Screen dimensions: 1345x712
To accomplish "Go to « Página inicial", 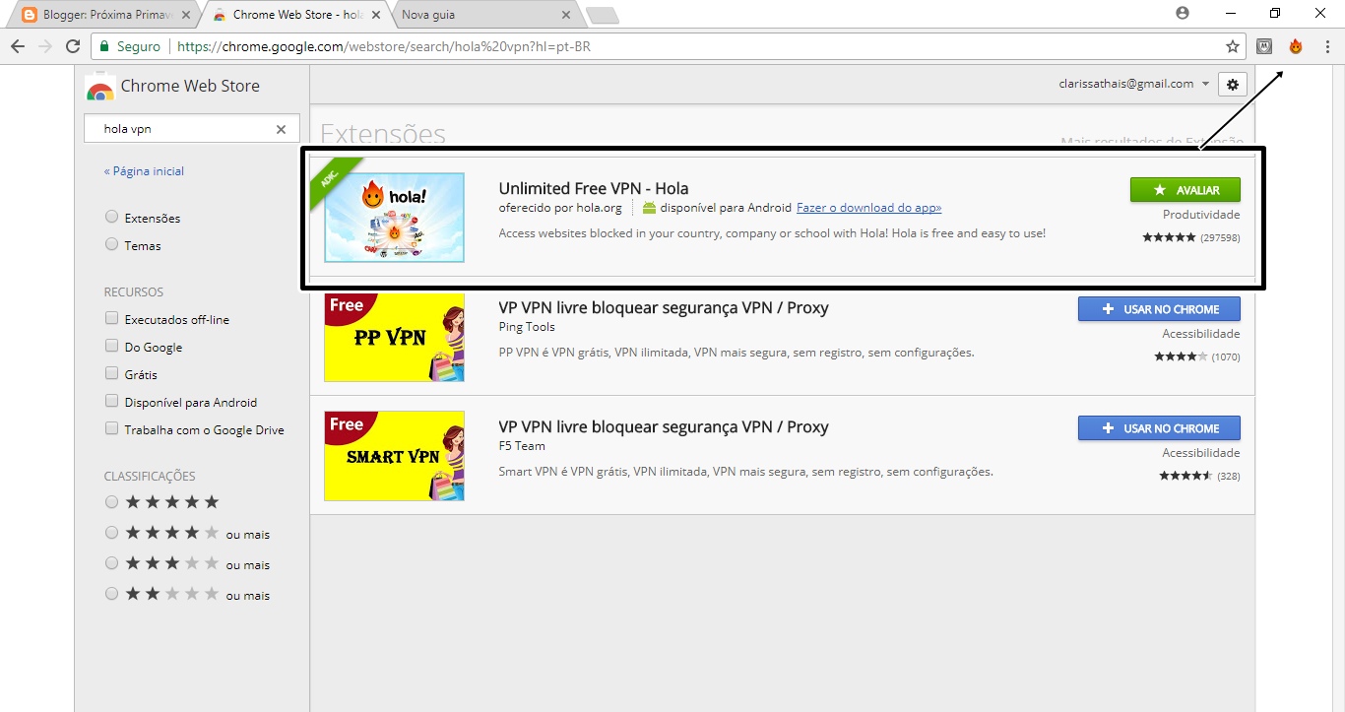I will coord(144,171).
